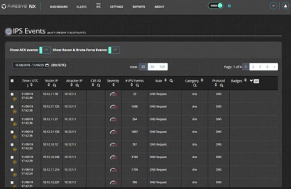Expand details for 10.12.10.246 row
Screen dimensions: 291x189
point(14,162)
